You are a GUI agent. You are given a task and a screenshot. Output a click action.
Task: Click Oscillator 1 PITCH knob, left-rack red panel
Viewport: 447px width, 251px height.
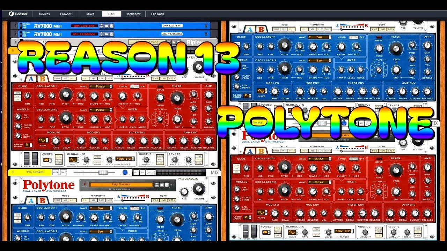(66, 94)
